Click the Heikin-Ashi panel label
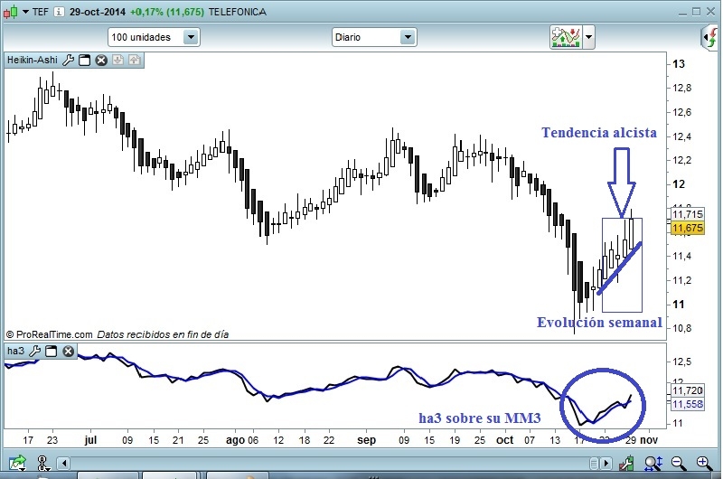 point(33,60)
